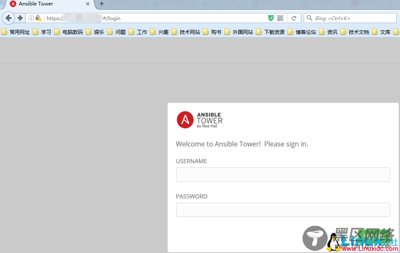
Task: Click the PASSWORD input field
Action: coord(283,210)
